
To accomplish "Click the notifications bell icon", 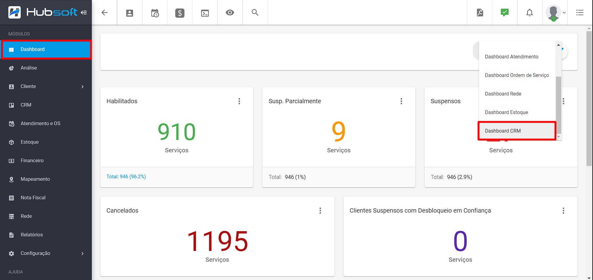I will [x=529, y=12].
